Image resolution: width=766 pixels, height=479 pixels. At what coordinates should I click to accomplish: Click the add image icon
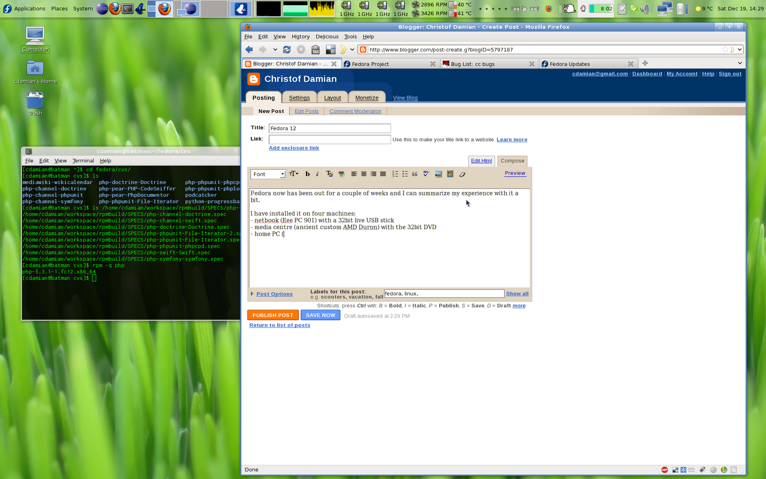(438, 174)
